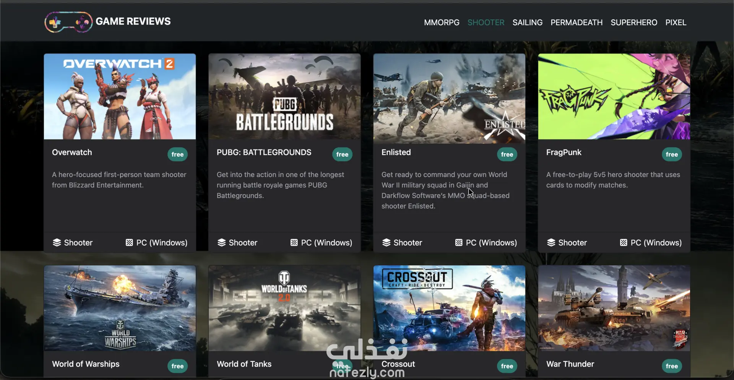Open the War Thunder game title
734x380 pixels.
tap(570, 364)
